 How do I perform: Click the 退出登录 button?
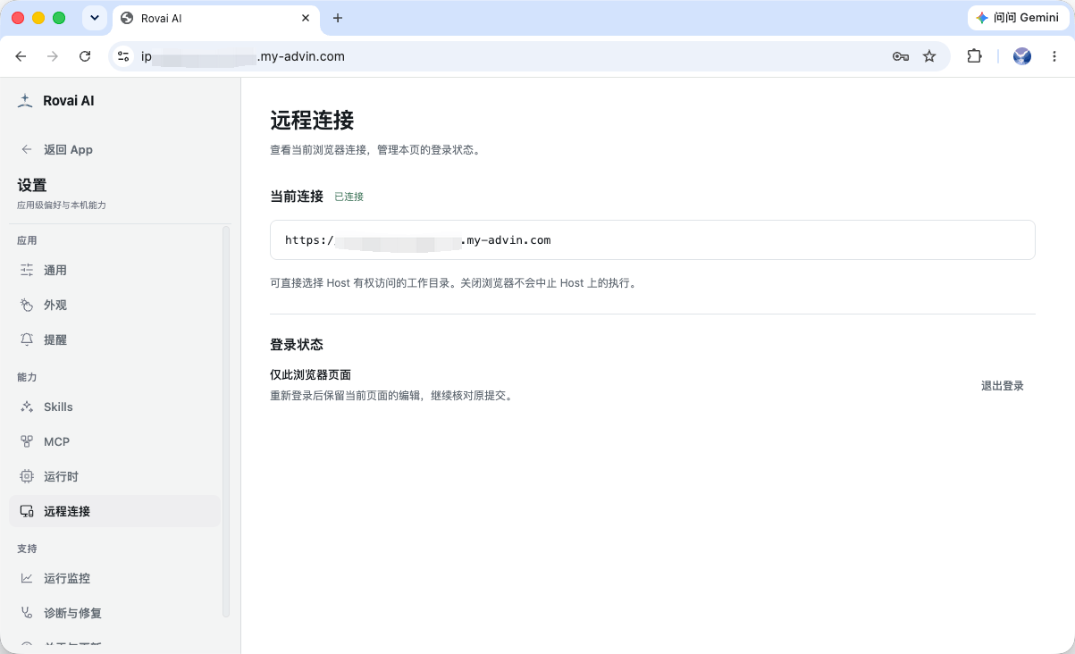[x=1003, y=386]
